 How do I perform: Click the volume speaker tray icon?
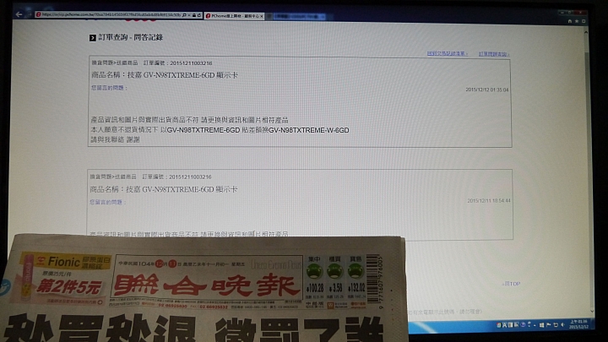click(x=562, y=324)
